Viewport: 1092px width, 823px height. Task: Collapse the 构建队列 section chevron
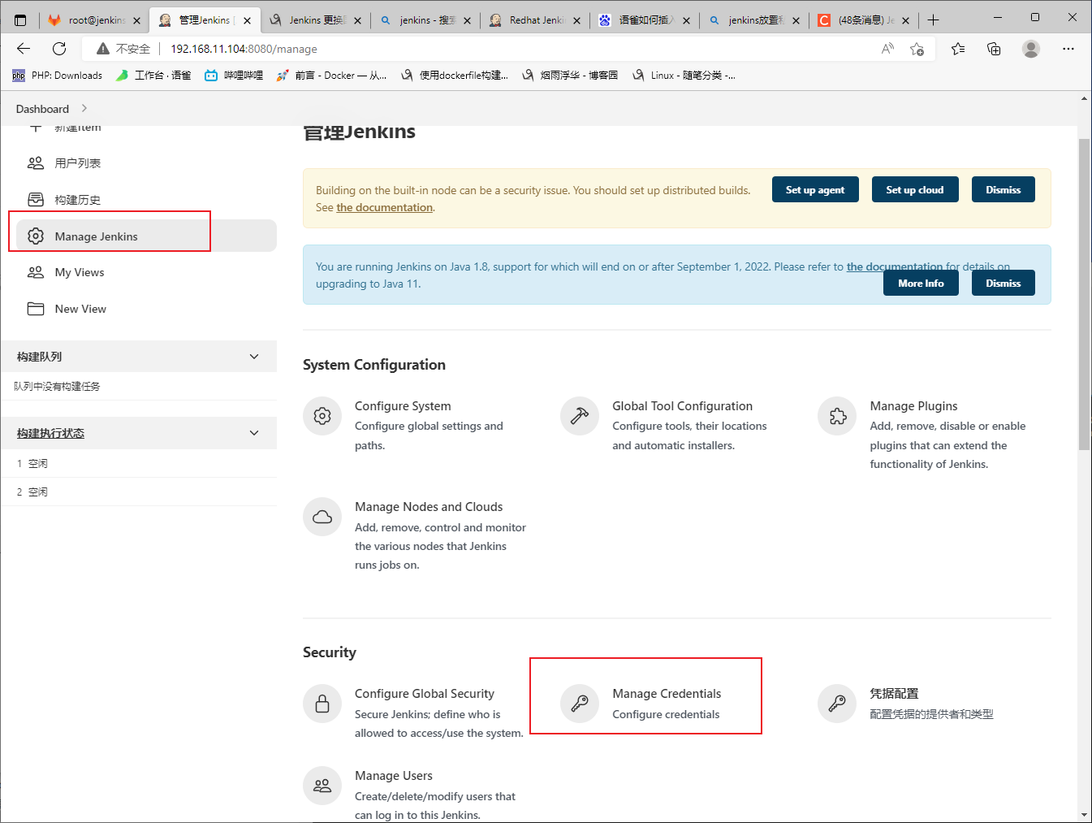tap(254, 357)
